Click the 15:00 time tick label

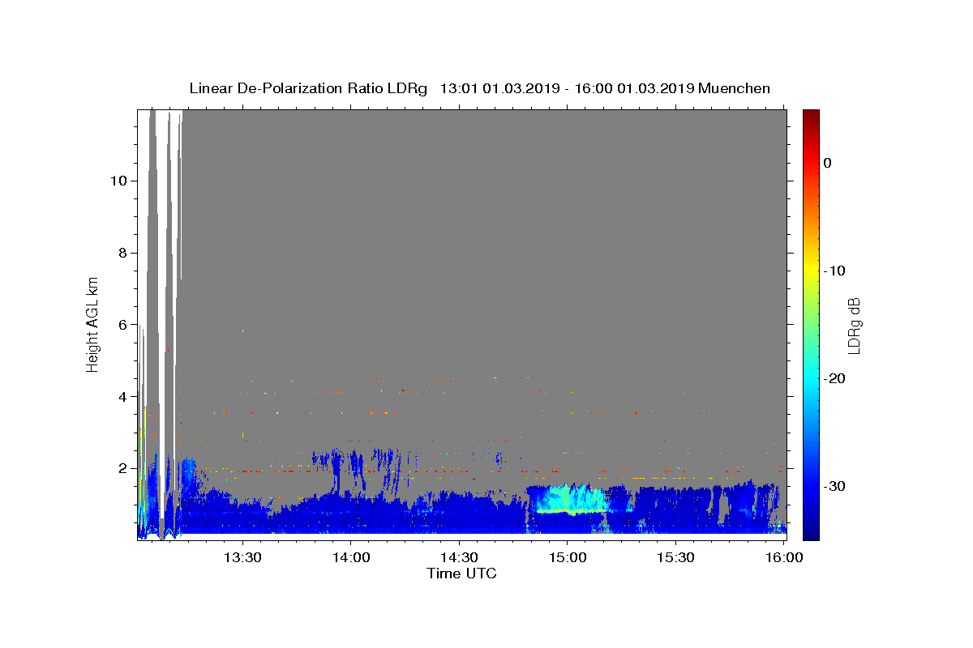pos(567,558)
